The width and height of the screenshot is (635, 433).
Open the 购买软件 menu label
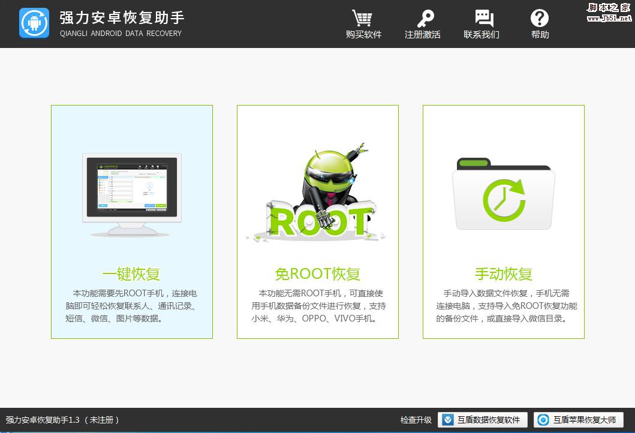tap(363, 35)
